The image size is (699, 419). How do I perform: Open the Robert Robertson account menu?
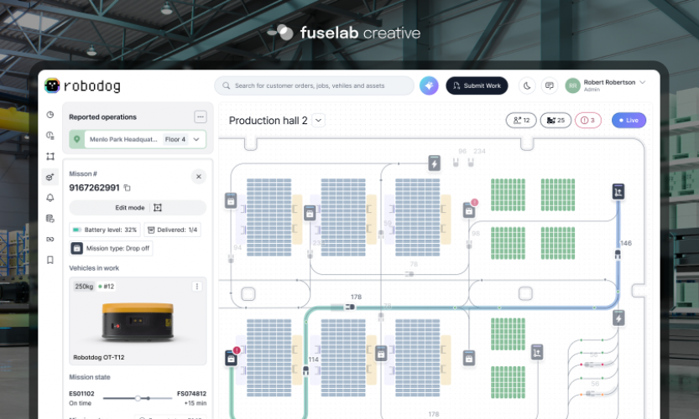pos(615,85)
